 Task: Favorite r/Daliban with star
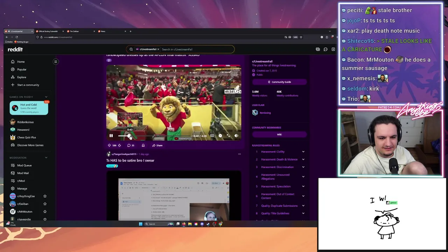[45, 204]
